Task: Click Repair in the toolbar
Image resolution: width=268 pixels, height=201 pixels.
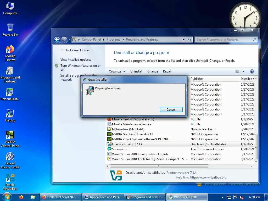Action: click(167, 71)
